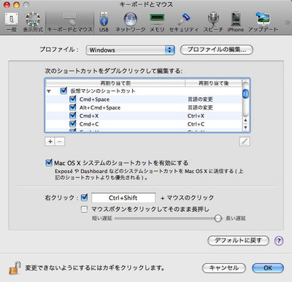The image size is (292, 282).
Task: Open the iPhone preferences pane
Action: coord(236,23)
